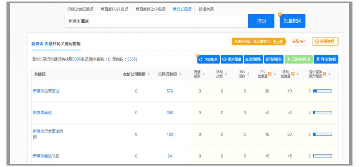Switch to 查百度PC排名词 tab
The width and height of the screenshot is (359, 167).
(x=114, y=9)
